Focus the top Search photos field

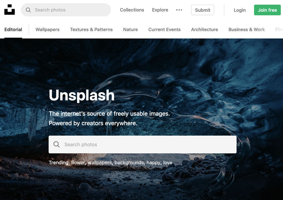pos(66,10)
